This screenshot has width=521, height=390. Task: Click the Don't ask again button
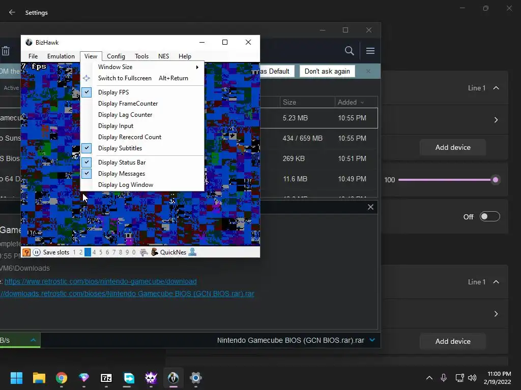[327, 71]
